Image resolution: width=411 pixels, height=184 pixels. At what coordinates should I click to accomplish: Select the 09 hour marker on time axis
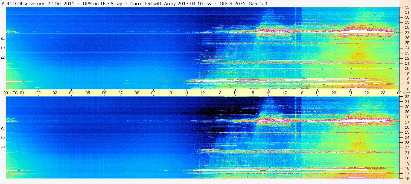click(x=153, y=93)
